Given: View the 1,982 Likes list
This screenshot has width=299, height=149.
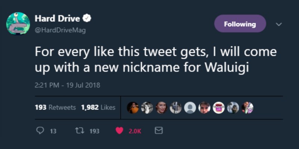Looking at the screenshot, I should (x=98, y=107).
